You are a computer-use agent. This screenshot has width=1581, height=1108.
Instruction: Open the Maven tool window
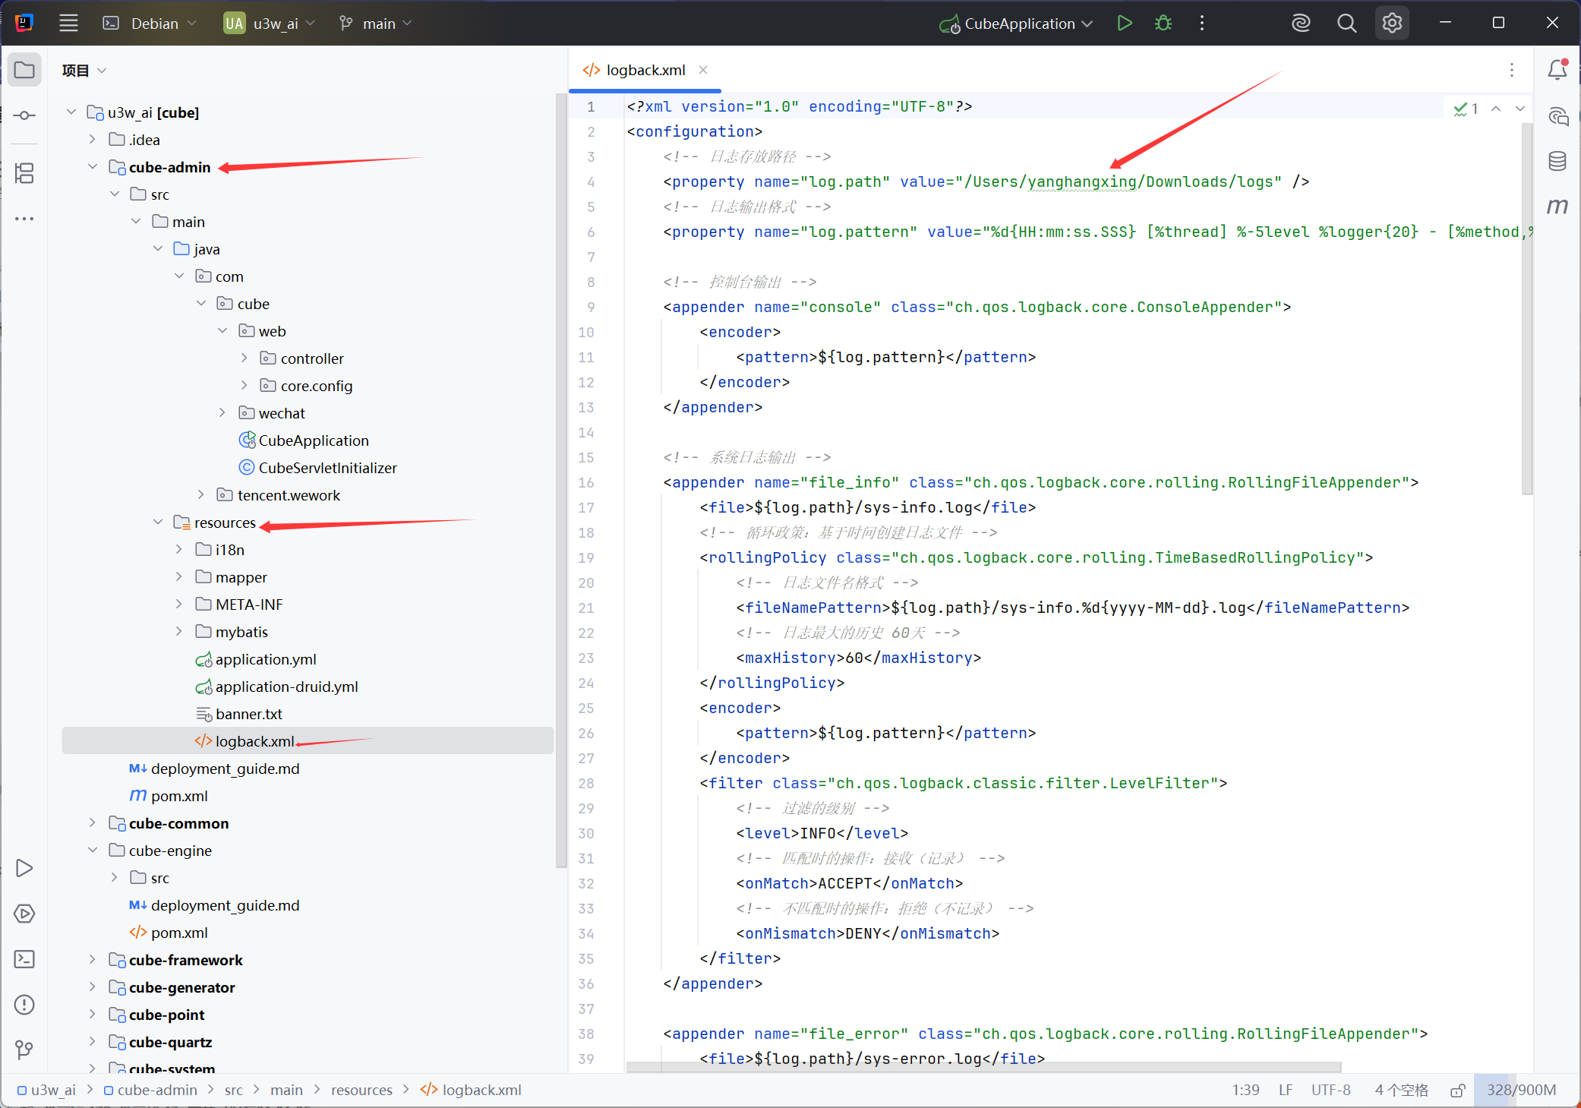click(x=1557, y=206)
